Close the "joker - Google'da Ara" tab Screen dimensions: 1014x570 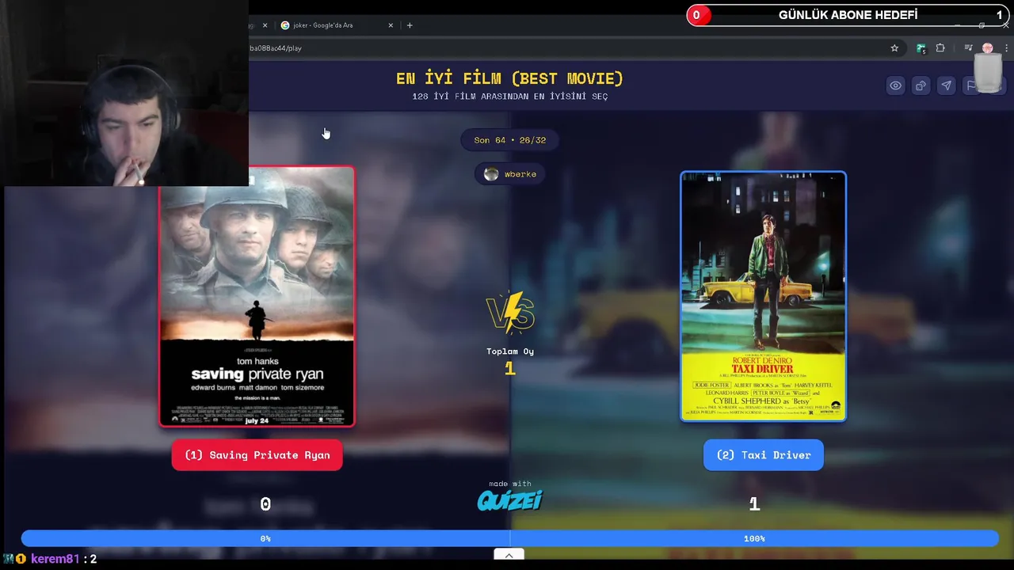391,25
